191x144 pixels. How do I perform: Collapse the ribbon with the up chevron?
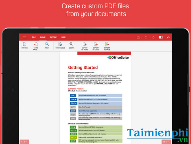pyautogui.click(x=168, y=37)
